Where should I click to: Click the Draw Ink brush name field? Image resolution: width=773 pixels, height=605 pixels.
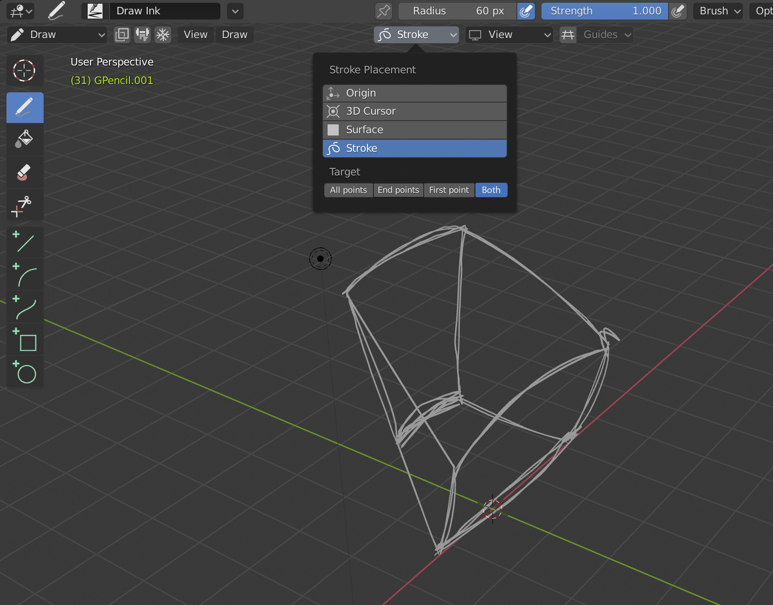pyautogui.click(x=165, y=11)
